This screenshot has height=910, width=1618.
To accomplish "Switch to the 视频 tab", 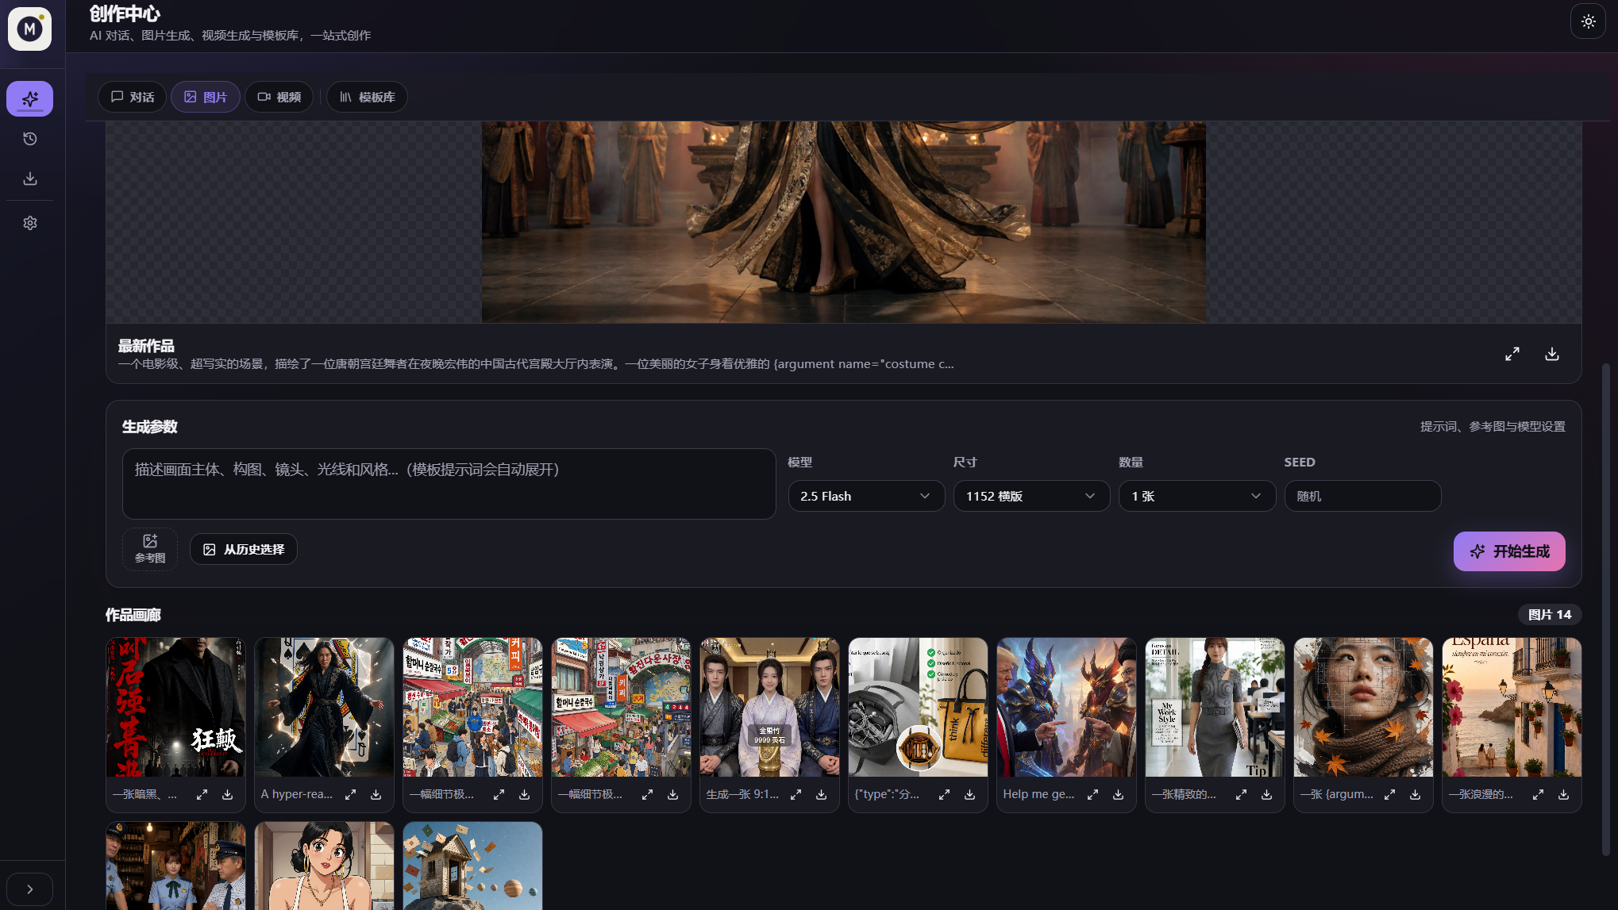I will pos(279,97).
